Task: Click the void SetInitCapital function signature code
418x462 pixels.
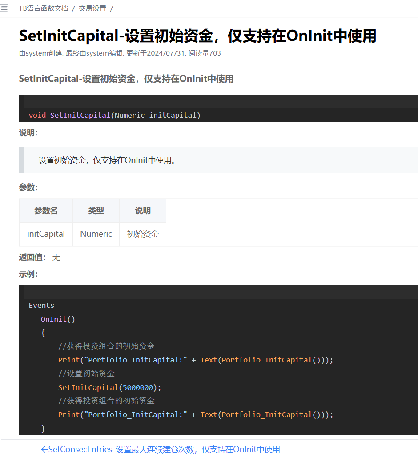Action: [115, 115]
